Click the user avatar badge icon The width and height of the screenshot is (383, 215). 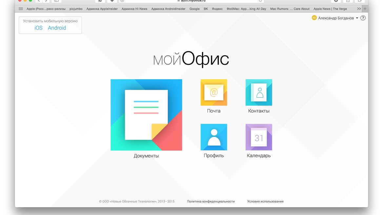point(314,18)
